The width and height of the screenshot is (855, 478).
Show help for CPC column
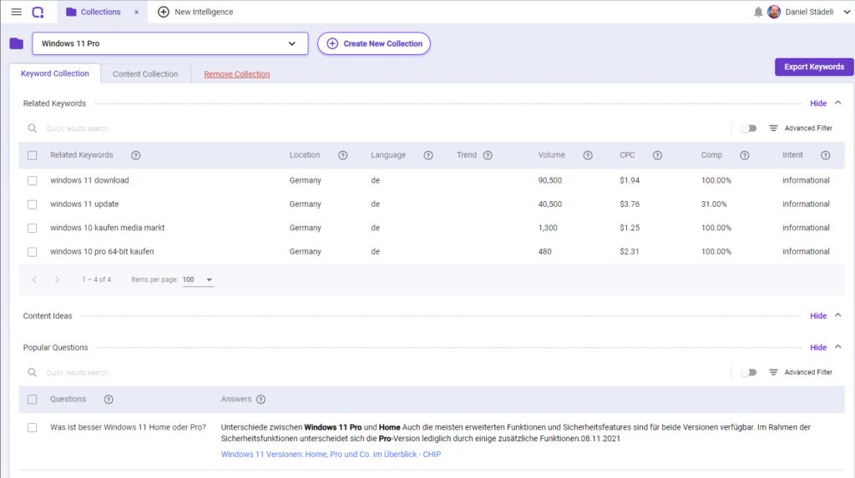(x=657, y=155)
